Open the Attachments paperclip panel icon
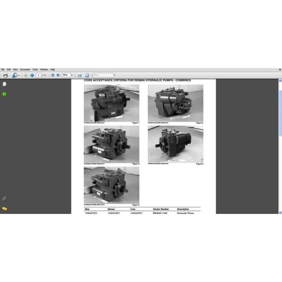This screenshot has width=282, height=282. coord(4,199)
